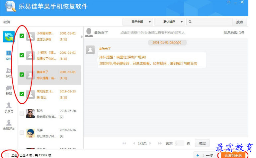
Task: Click 孤鹰 profile picture
Action: pos(30,114)
